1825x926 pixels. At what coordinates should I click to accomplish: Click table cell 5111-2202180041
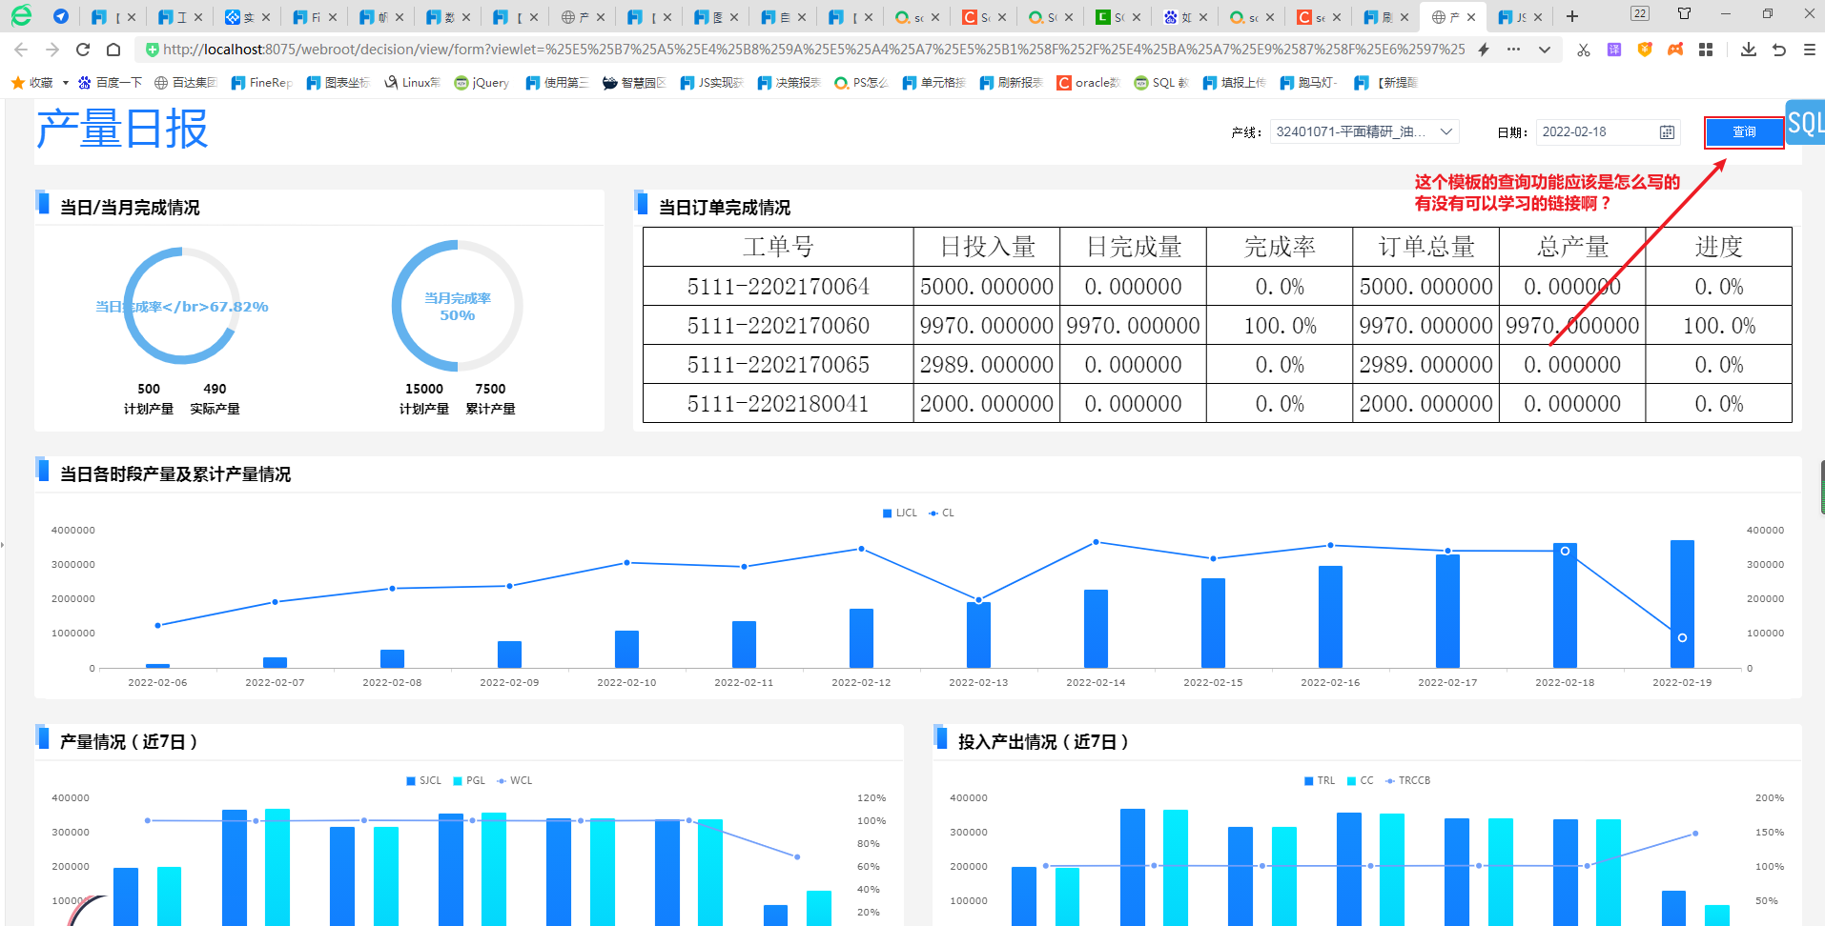(778, 404)
